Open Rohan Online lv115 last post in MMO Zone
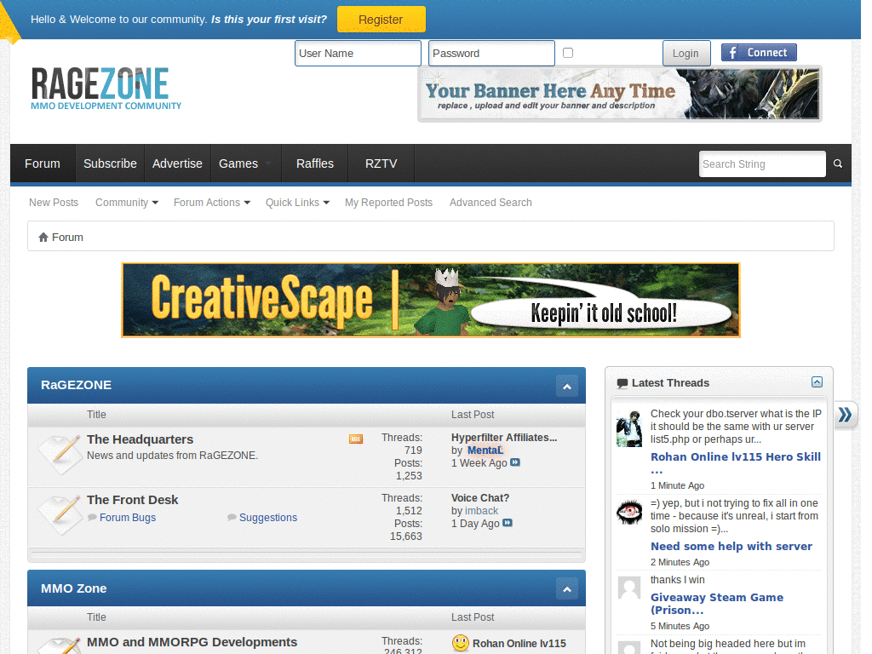 pos(519,644)
